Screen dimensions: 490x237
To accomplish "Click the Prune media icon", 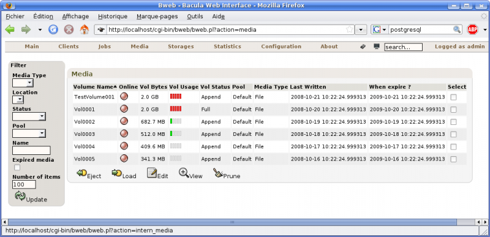I will (x=218, y=173).
